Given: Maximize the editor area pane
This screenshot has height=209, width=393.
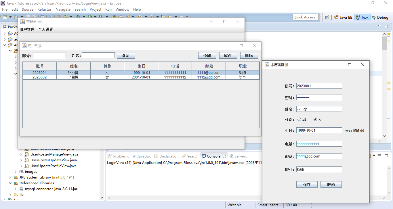Looking at the screenshot, I should tap(386, 26).
